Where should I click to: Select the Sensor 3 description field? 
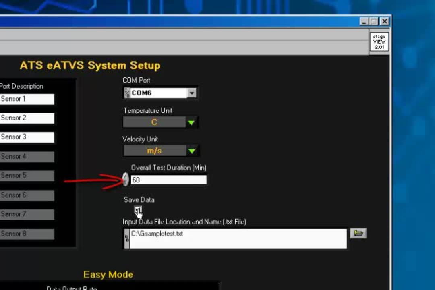27,137
